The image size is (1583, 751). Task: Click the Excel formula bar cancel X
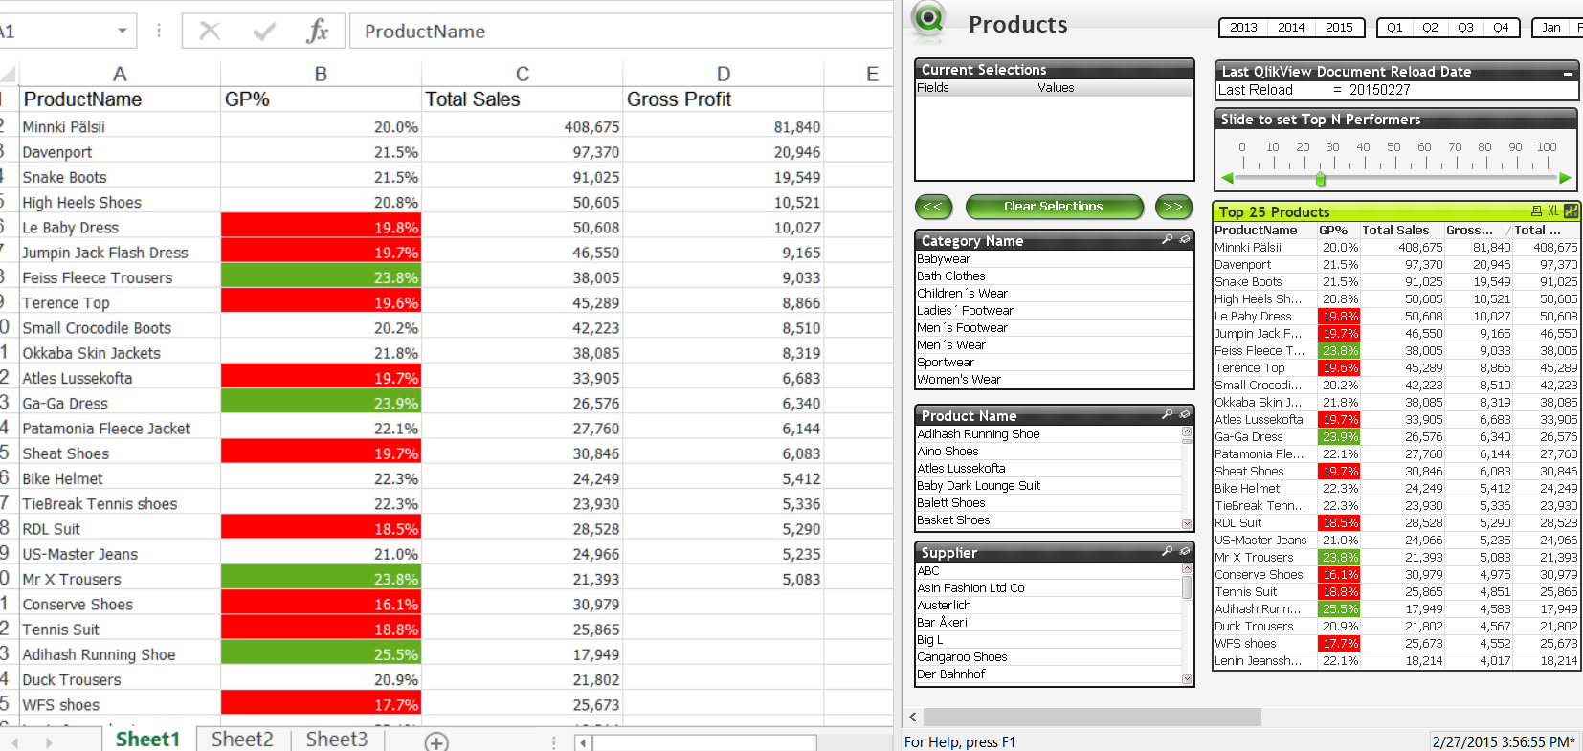[x=210, y=32]
